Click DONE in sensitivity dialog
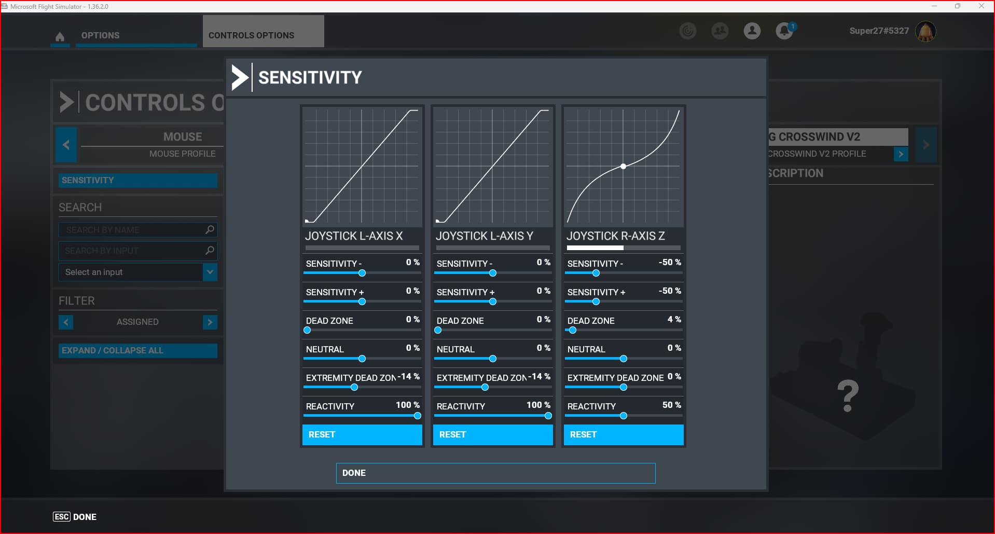The height and width of the screenshot is (534, 995). point(496,473)
